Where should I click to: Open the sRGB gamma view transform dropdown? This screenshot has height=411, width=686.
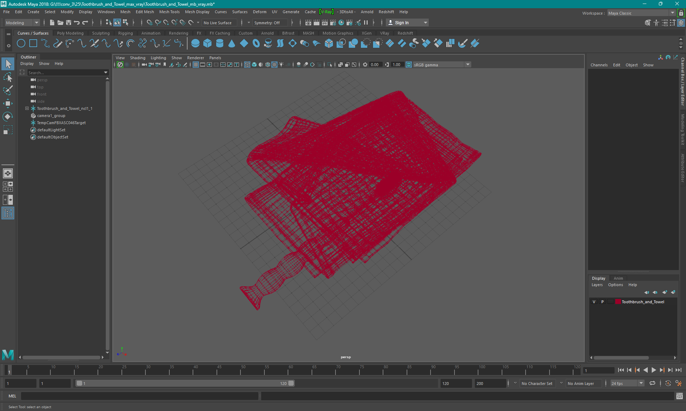[x=442, y=65]
